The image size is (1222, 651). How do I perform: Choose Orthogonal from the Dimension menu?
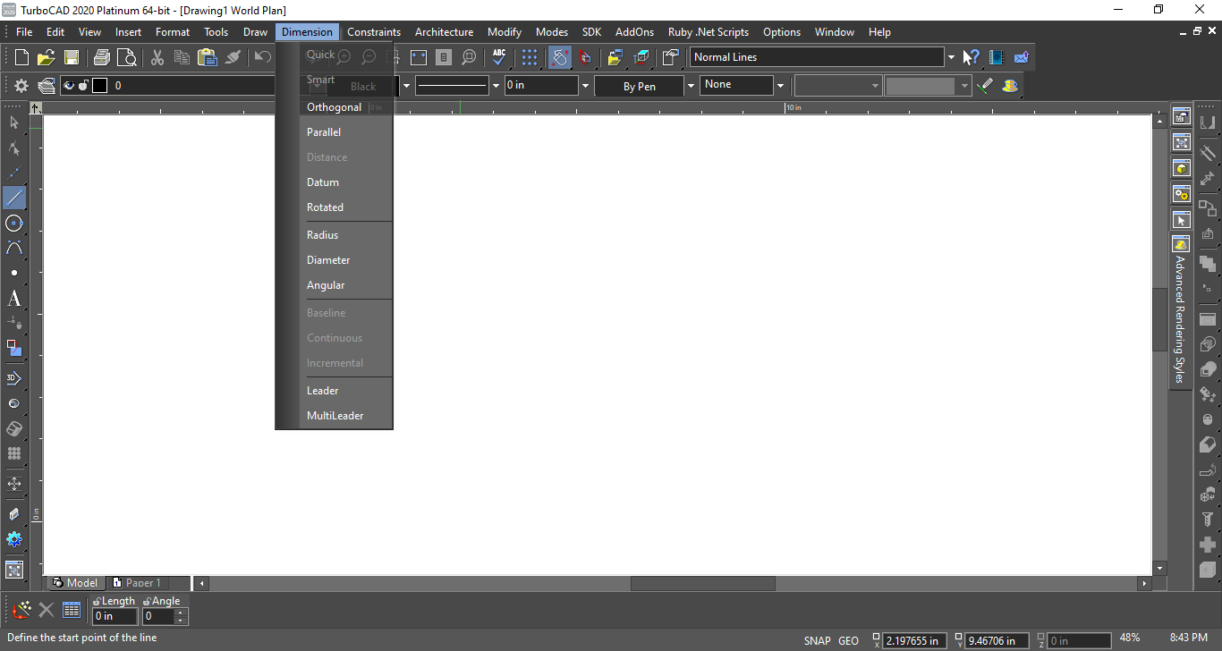coord(335,107)
